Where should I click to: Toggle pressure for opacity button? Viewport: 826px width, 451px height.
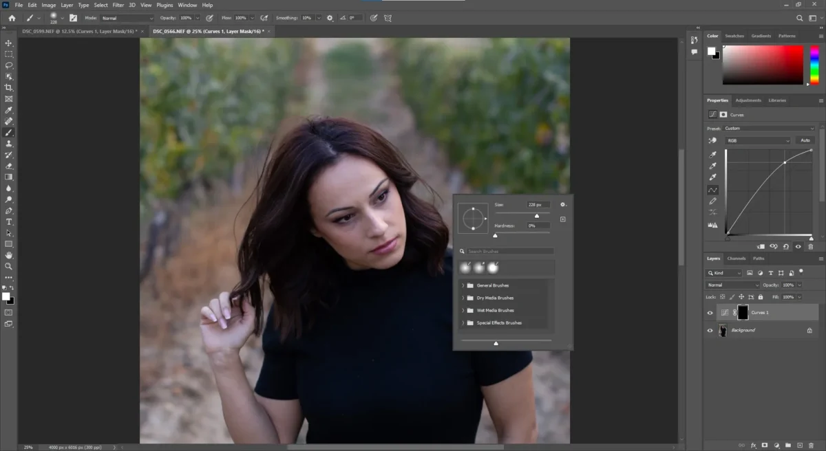[209, 18]
